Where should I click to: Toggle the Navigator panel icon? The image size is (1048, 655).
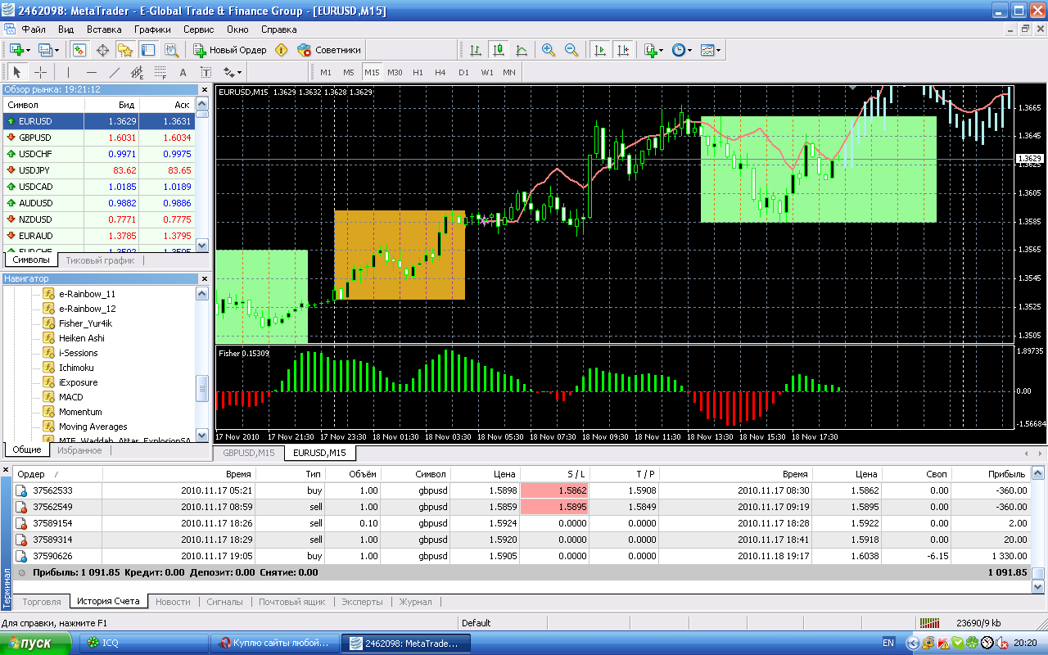coord(125,50)
